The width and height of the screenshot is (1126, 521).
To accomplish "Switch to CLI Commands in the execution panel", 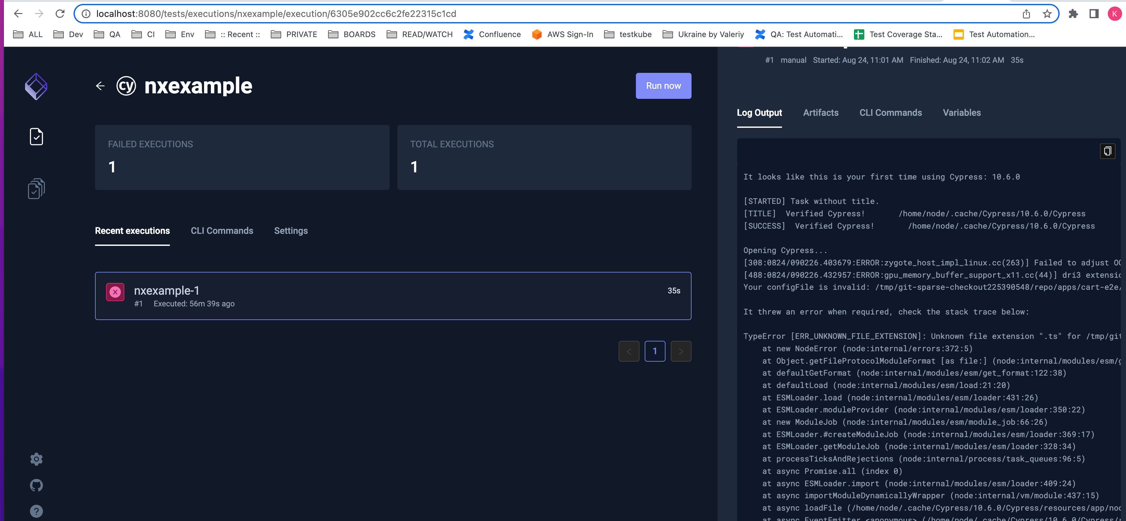I will 890,113.
